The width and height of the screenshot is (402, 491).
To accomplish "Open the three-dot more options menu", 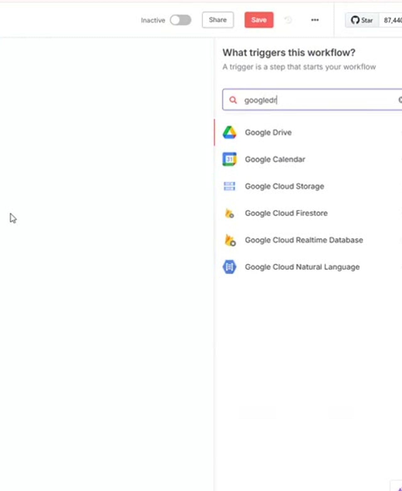I will [315, 20].
